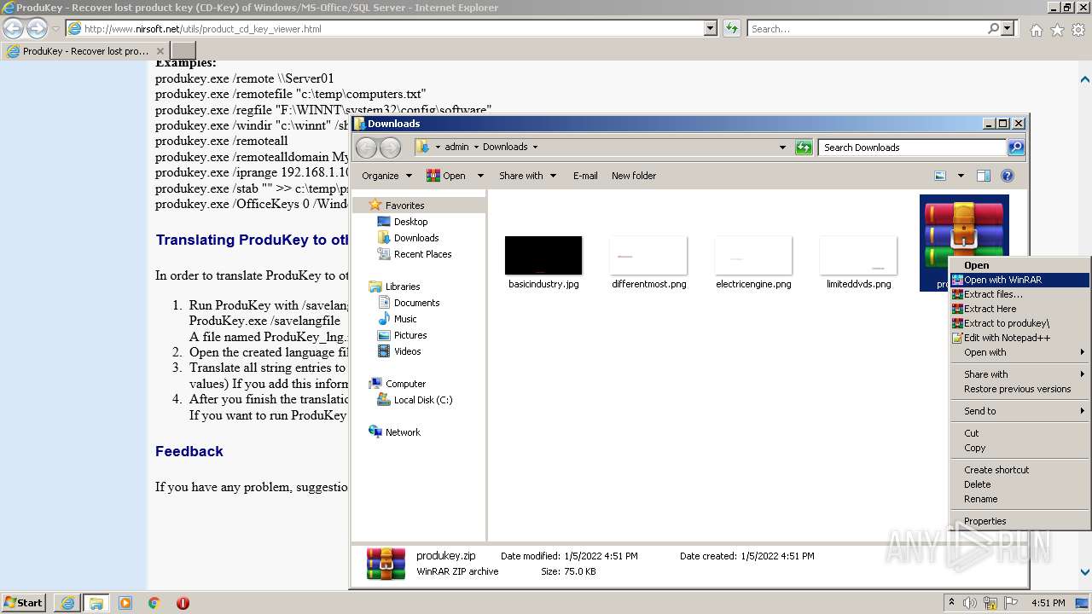1092x614 pixels.
Task: Open the Share with toolbar dropdown
Action: click(527, 176)
